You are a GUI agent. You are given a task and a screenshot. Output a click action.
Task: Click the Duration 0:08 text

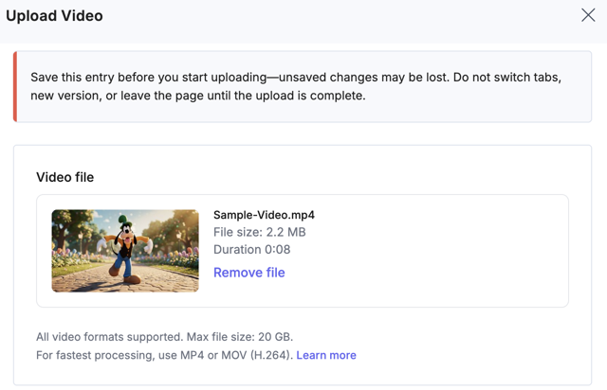pyautogui.click(x=251, y=249)
